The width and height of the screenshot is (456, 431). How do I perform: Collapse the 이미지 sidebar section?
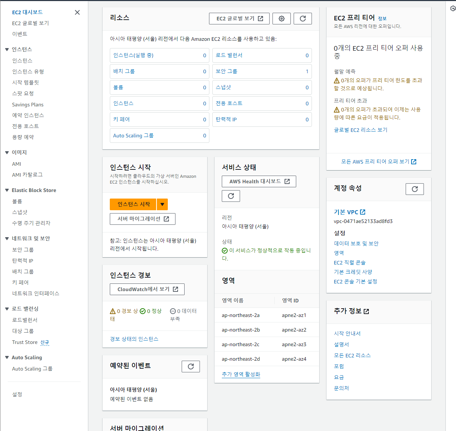pos(7,153)
